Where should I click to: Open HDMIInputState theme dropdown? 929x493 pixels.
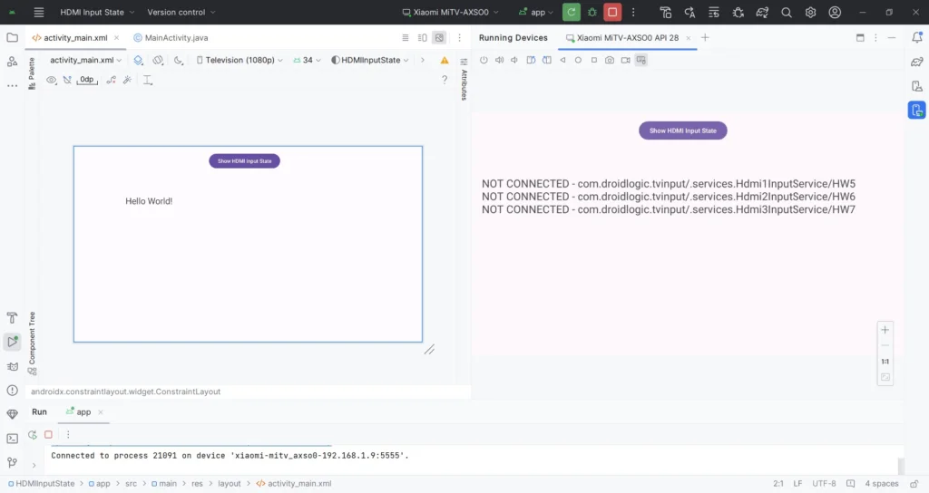point(370,60)
